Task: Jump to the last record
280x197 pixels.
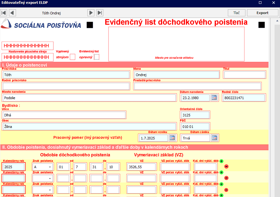Action: pos(100,13)
